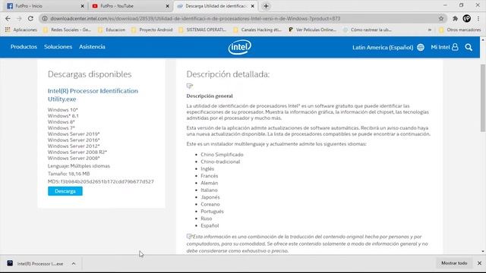The height and width of the screenshot is (273, 486).
Task: Open the Chrome three-dot menu
Action: coord(478,18)
